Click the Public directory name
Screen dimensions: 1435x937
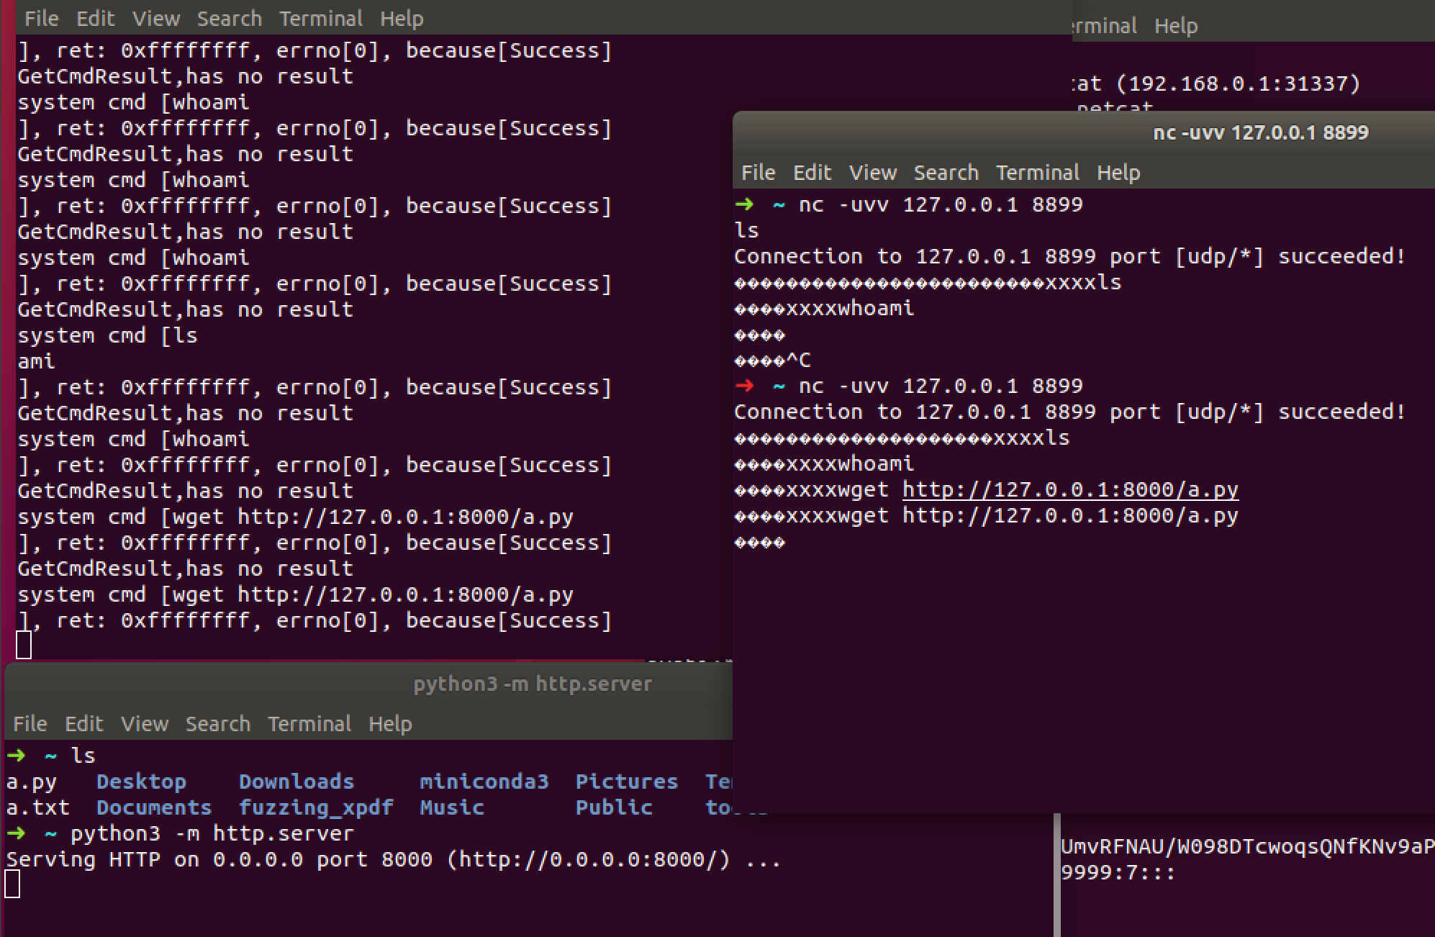click(x=613, y=808)
